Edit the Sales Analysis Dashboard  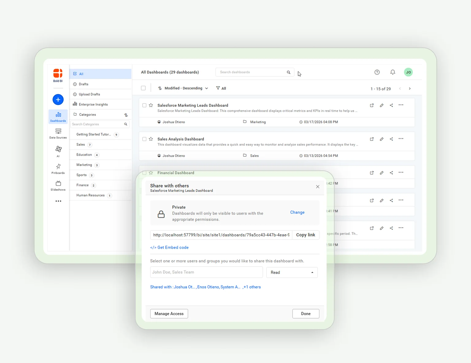381,139
